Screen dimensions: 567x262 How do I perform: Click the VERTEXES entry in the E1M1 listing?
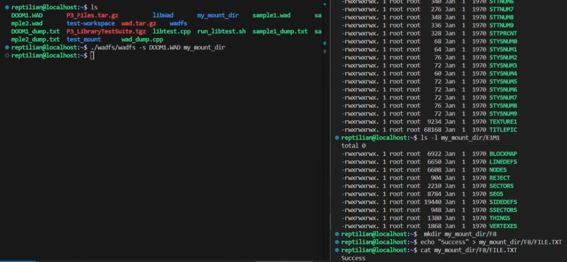(x=503, y=226)
